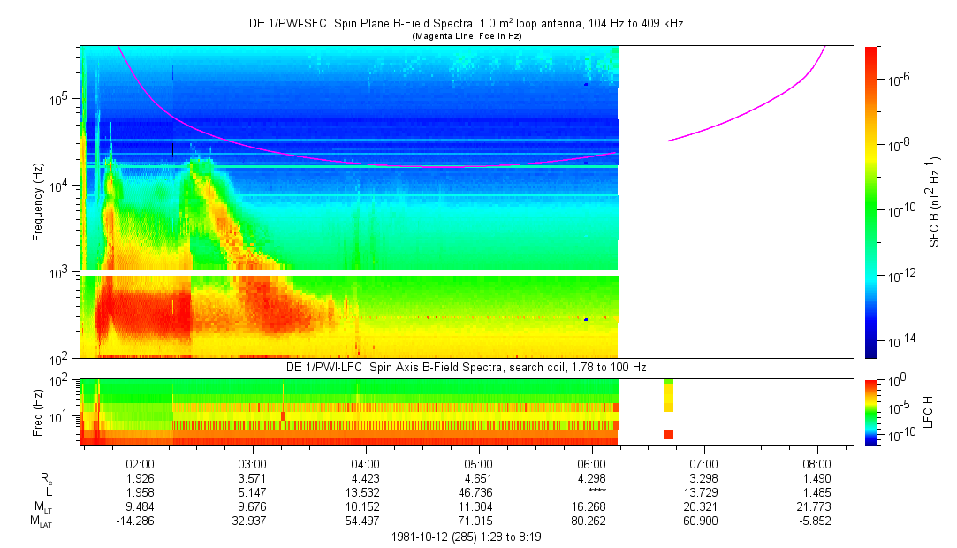This screenshot has width=957, height=548.
Task: Click the DE 1/PWI-LFC Spin Axis panel title
Action: tap(466, 366)
